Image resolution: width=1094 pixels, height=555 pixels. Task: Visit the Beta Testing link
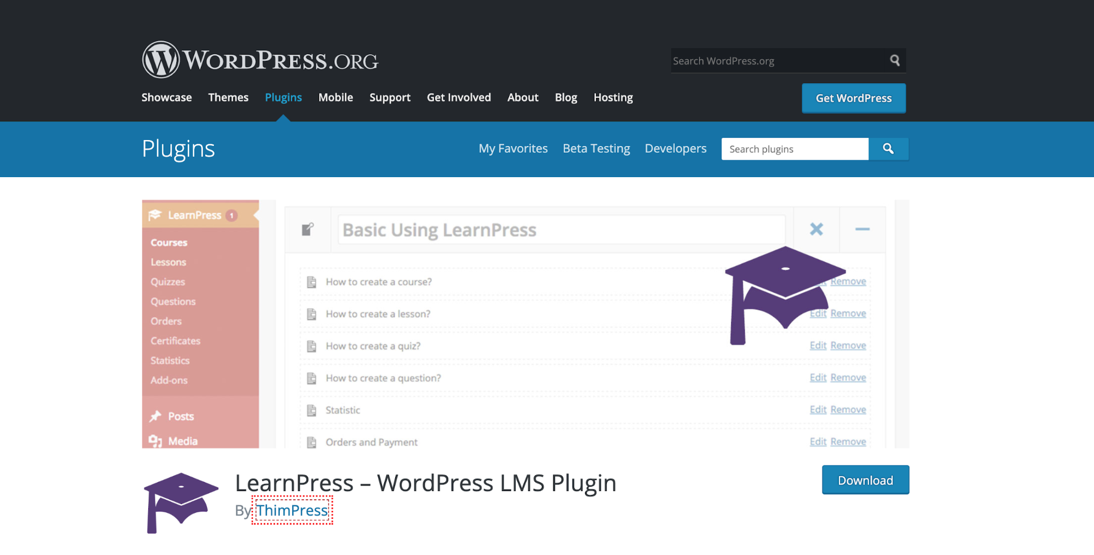tap(596, 149)
